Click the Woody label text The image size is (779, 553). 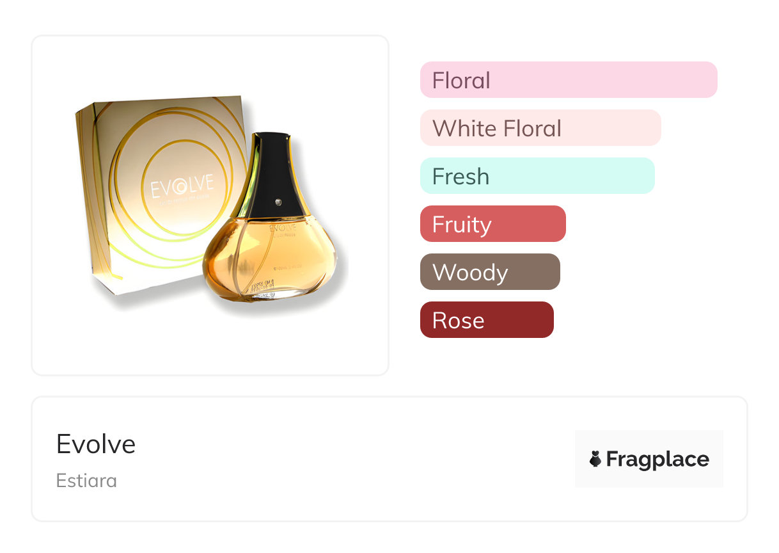coord(470,273)
